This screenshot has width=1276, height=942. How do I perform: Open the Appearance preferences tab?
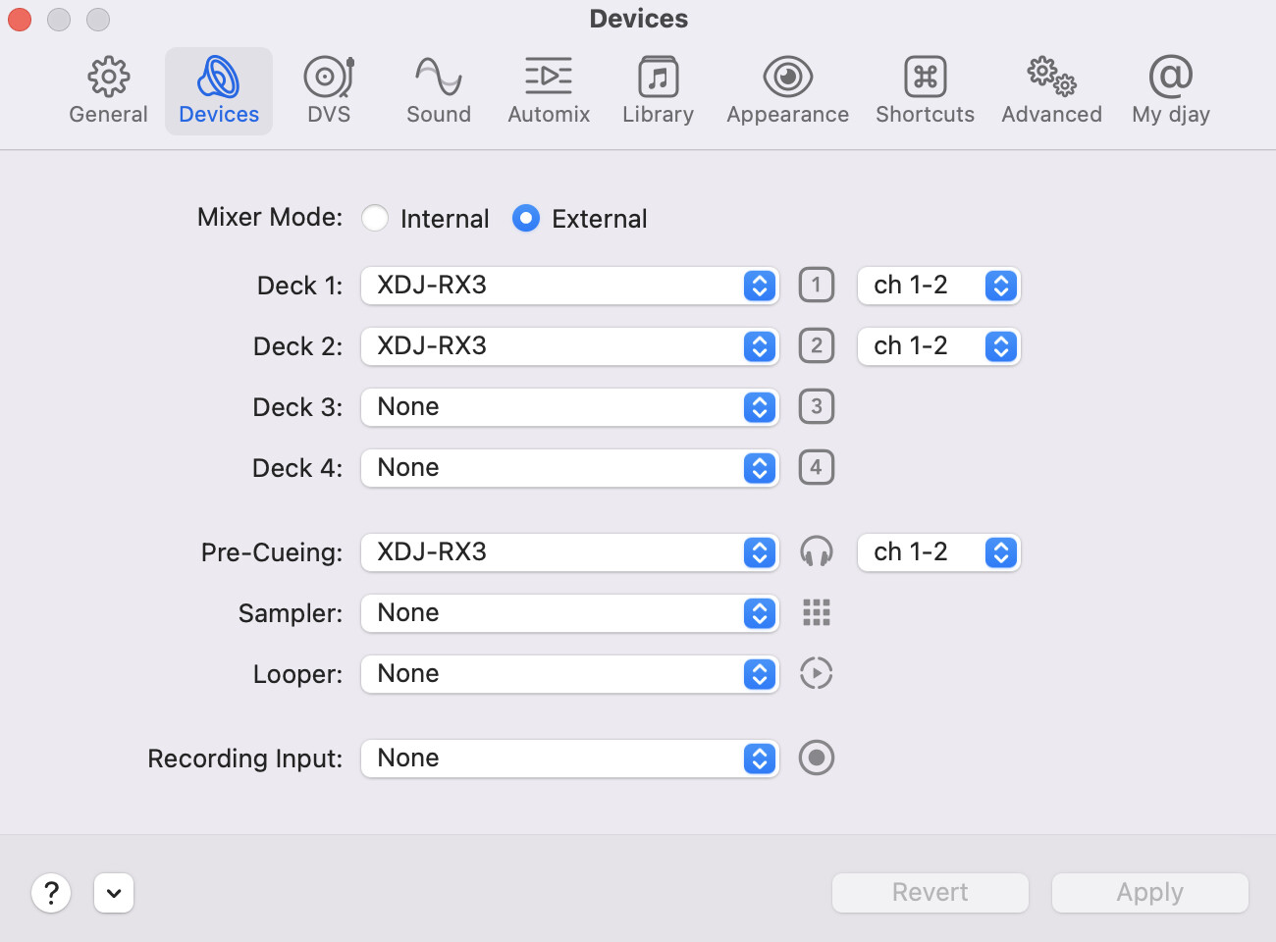click(x=787, y=91)
